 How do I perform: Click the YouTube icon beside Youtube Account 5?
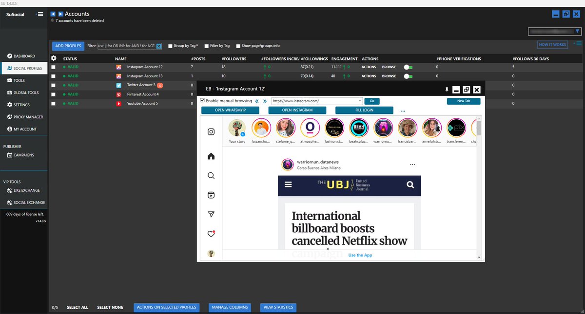[118, 103]
